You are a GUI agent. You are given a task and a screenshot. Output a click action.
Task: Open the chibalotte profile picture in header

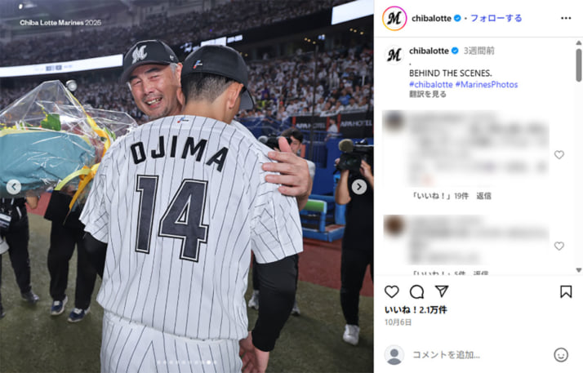[x=394, y=18]
